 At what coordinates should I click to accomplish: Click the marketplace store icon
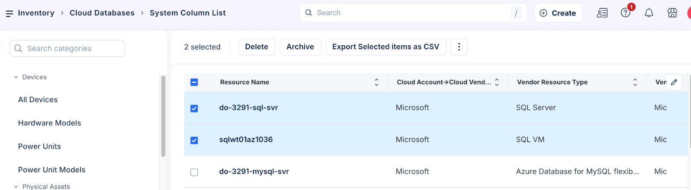(x=672, y=13)
